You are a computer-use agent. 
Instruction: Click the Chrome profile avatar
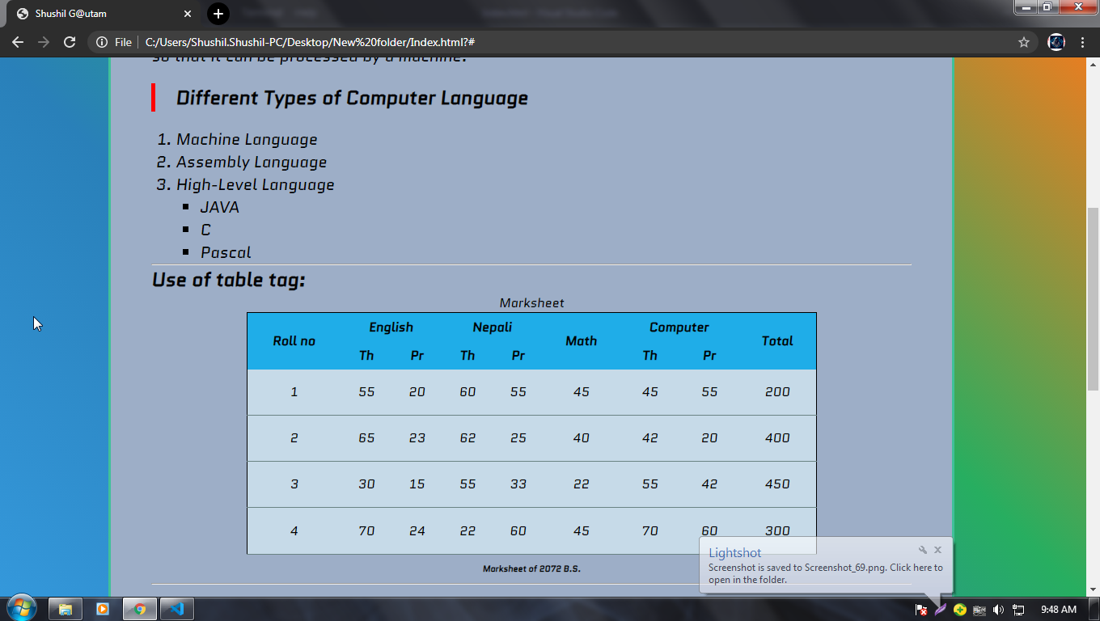coord(1056,42)
